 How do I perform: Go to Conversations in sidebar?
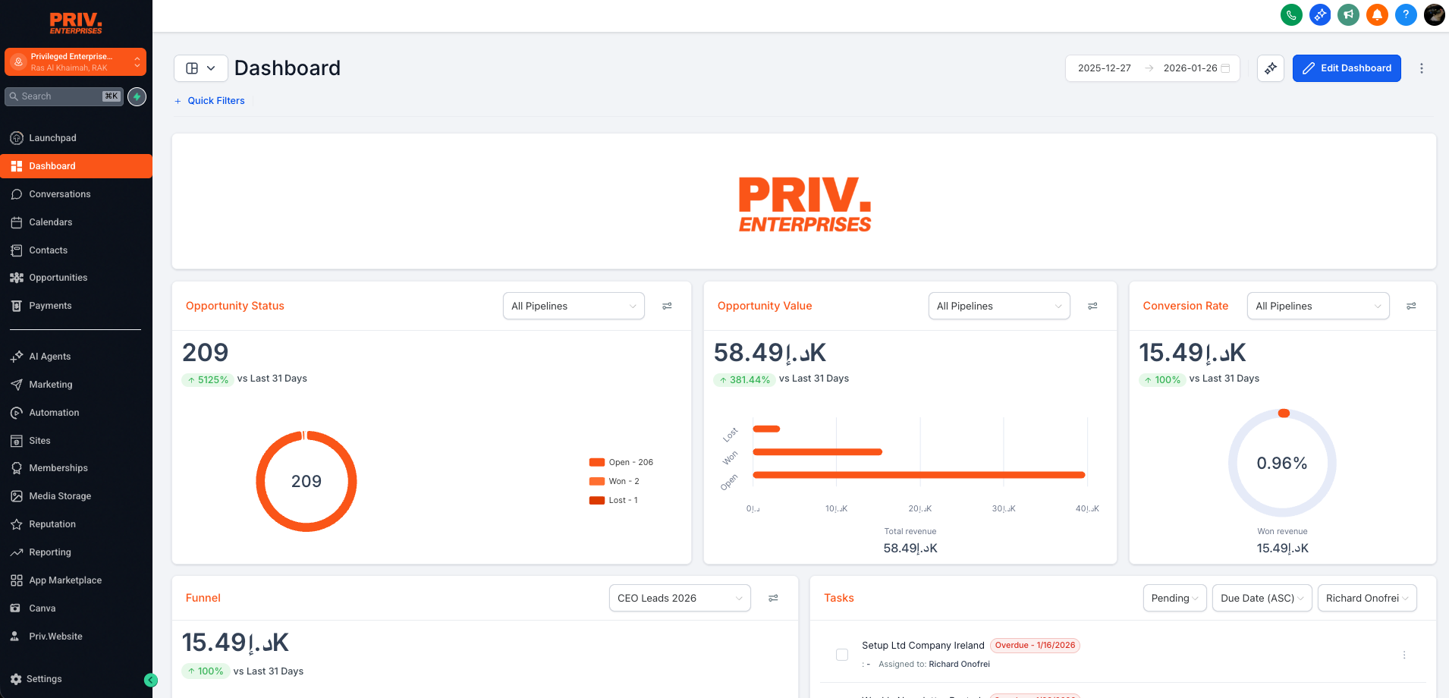76,194
